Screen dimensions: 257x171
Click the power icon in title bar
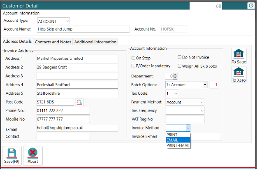pyautogui.click(x=251, y=5)
